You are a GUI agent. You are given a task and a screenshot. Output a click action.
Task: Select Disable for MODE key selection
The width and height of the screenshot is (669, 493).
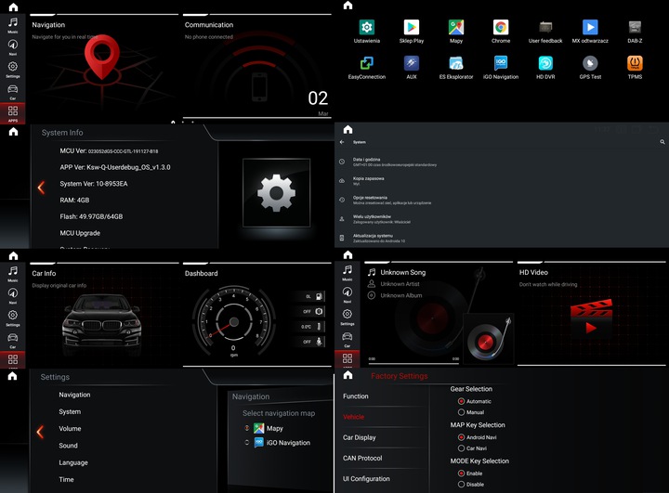(x=462, y=484)
